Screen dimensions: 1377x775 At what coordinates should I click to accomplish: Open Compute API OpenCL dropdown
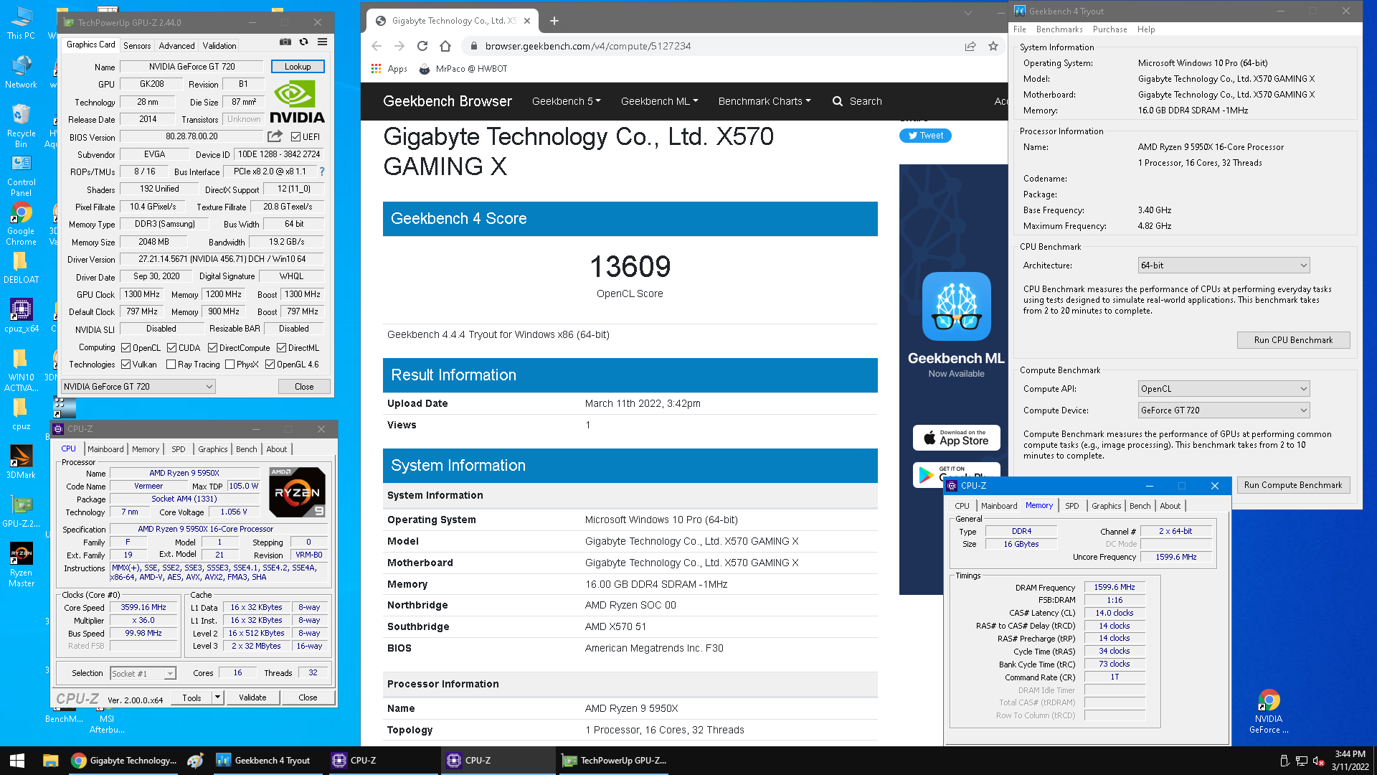pyautogui.click(x=1224, y=388)
